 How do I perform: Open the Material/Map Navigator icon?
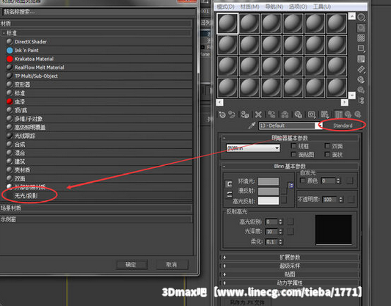click(x=361, y=101)
